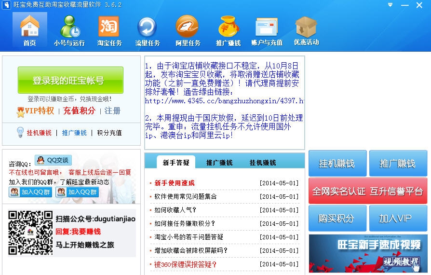431x275 pixels.
Task: Click red 全网实名认证 互升信誉平台 banner
Action: click(368, 191)
